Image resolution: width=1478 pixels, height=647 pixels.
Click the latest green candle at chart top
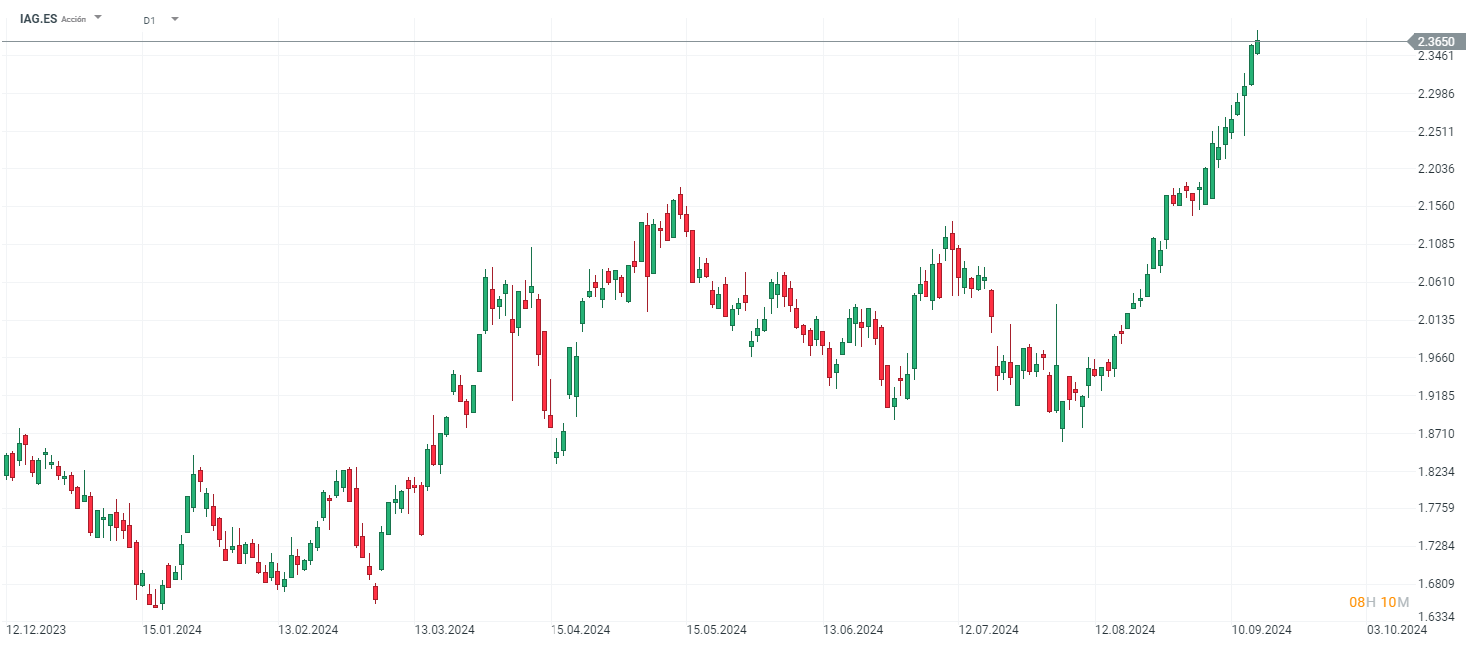click(1257, 47)
